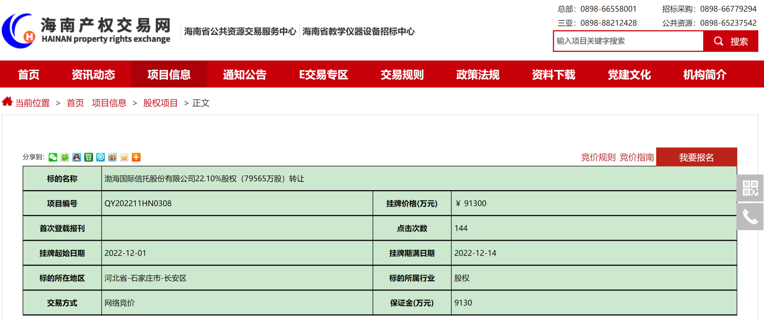The image size is (764, 319).
Task: Open the 通知公告 navigation tab
Action: click(244, 74)
